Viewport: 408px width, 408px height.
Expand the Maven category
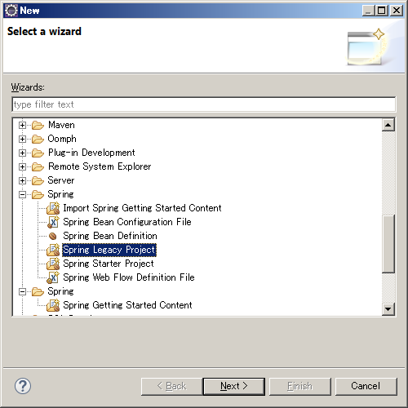tap(23, 126)
